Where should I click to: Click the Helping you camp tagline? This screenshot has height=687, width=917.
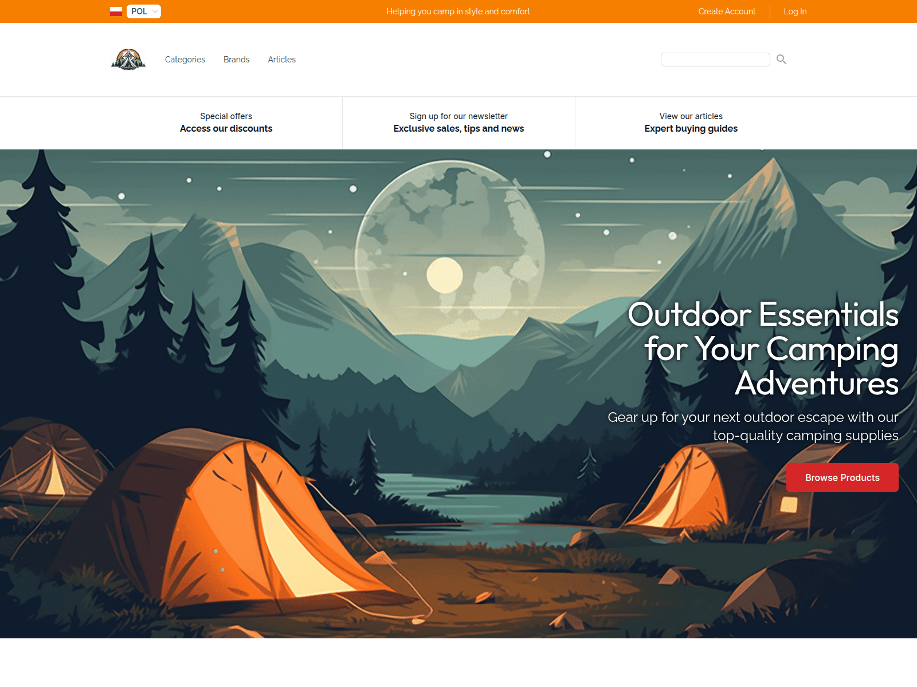click(x=458, y=11)
